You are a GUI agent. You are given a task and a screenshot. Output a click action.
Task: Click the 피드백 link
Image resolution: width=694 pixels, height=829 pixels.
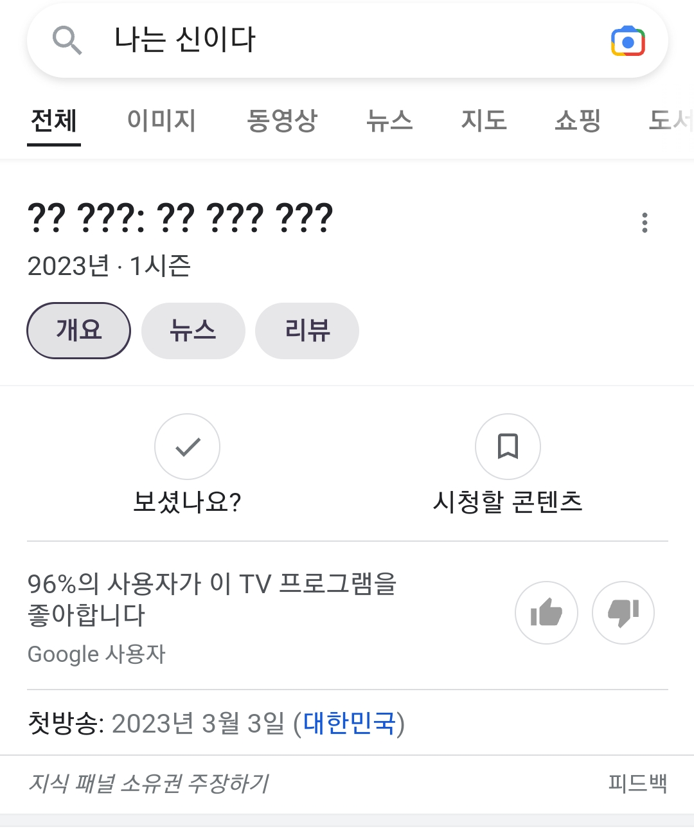point(637,783)
